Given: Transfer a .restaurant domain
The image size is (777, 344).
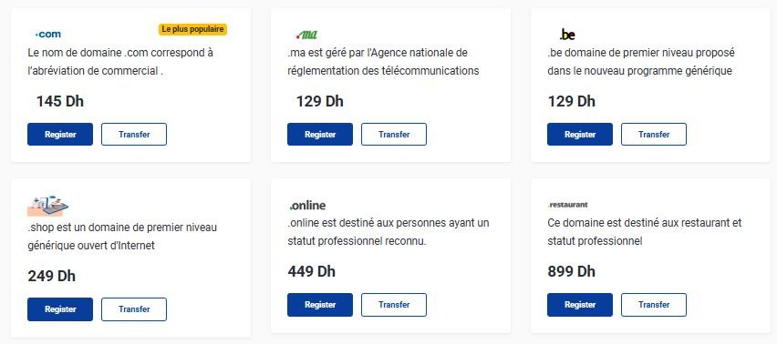Looking at the screenshot, I should click(654, 305).
